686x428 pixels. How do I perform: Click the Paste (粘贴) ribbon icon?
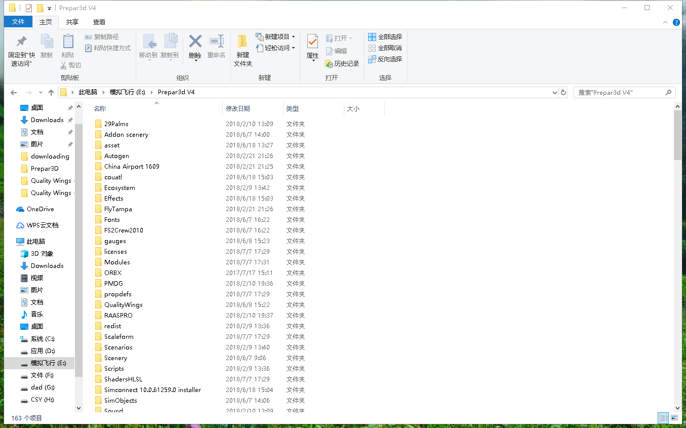tap(67, 42)
